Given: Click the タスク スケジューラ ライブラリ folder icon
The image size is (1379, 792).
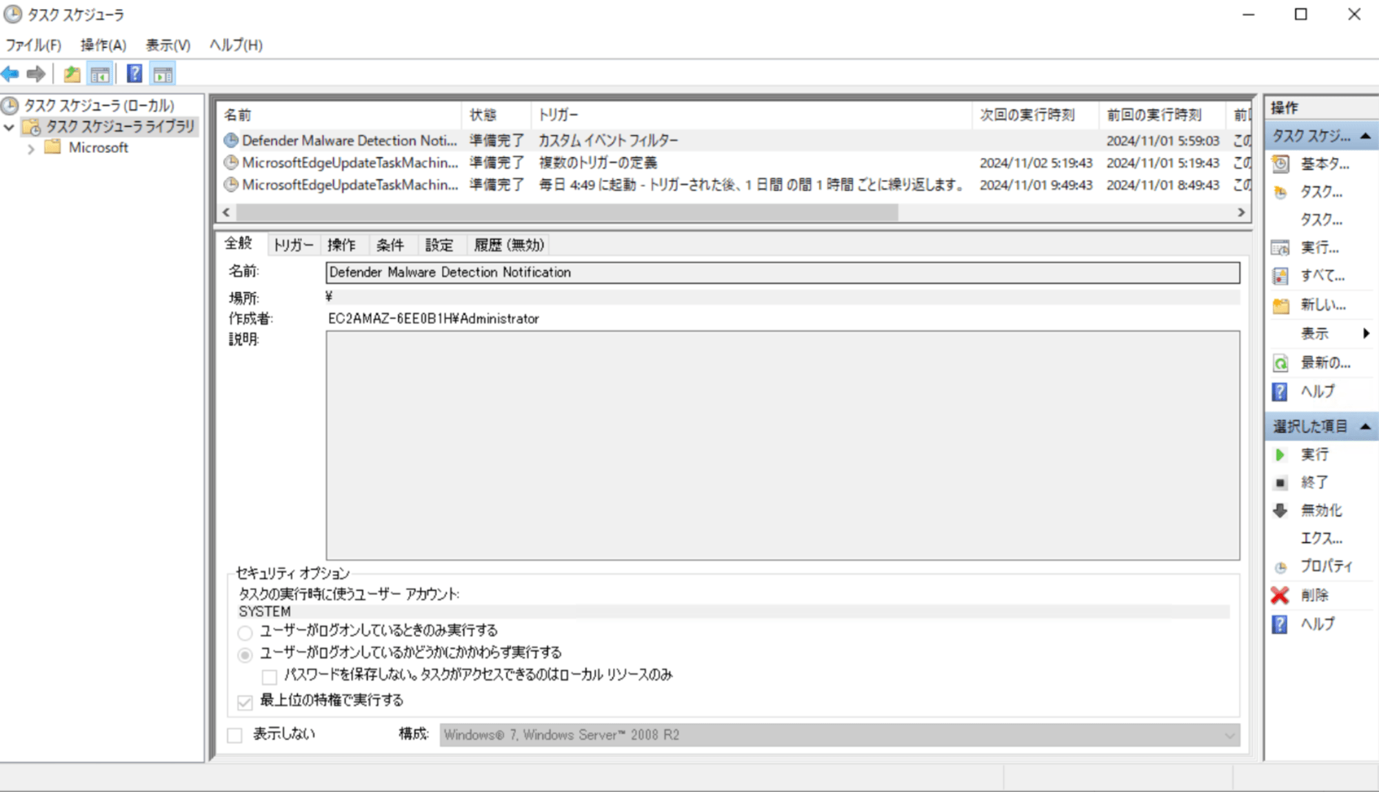Looking at the screenshot, I should [x=31, y=127].
